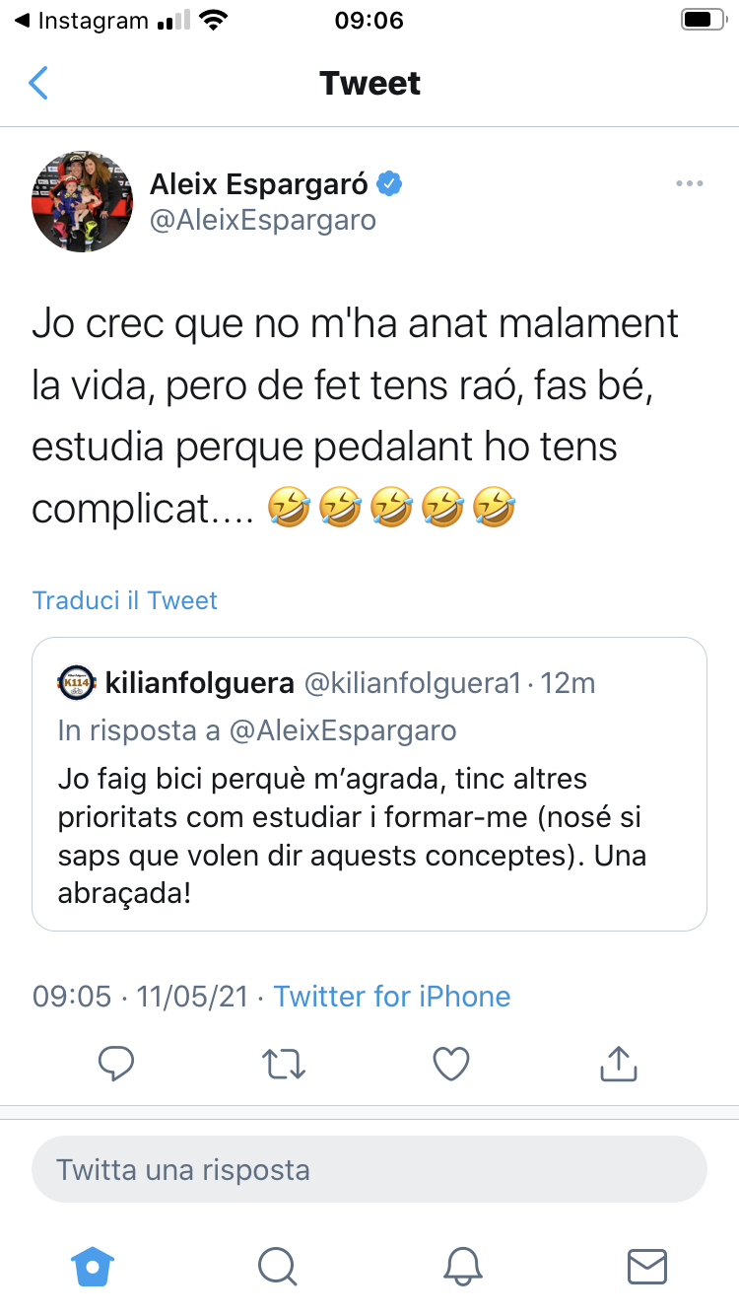Tap the Twitta una risposta field
The height and width of the screenshot is (1315, 739).
coord(369,1170)
